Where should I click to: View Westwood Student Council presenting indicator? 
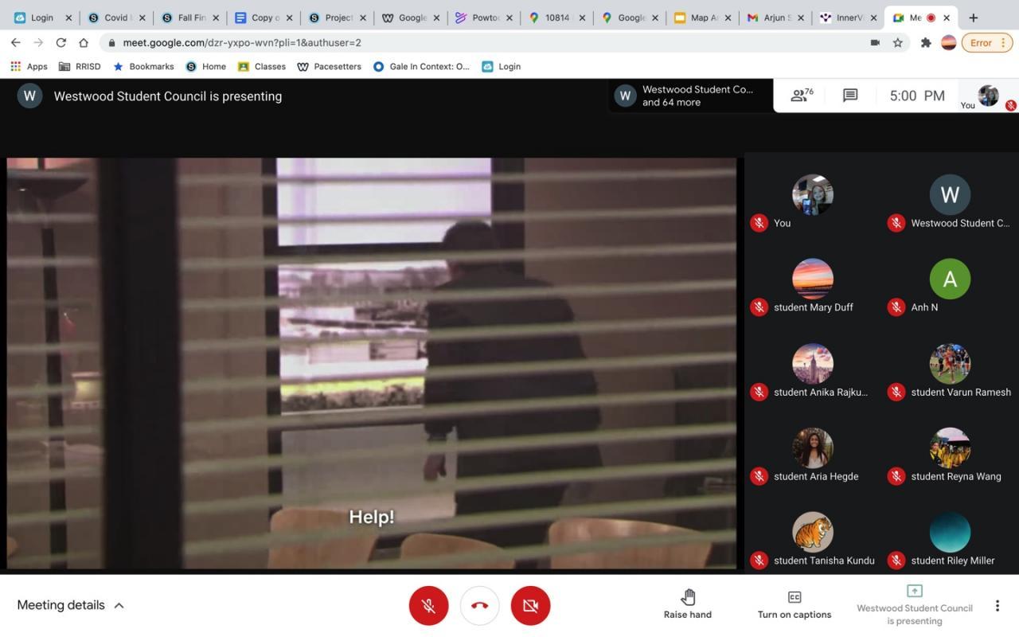coord(915,605)
